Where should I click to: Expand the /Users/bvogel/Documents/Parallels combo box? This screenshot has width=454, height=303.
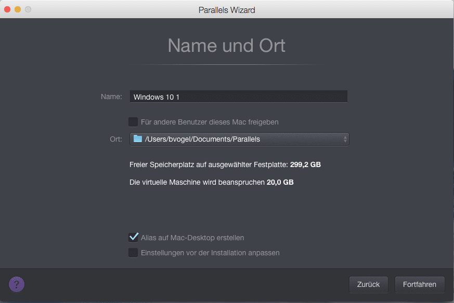[239, 139]
